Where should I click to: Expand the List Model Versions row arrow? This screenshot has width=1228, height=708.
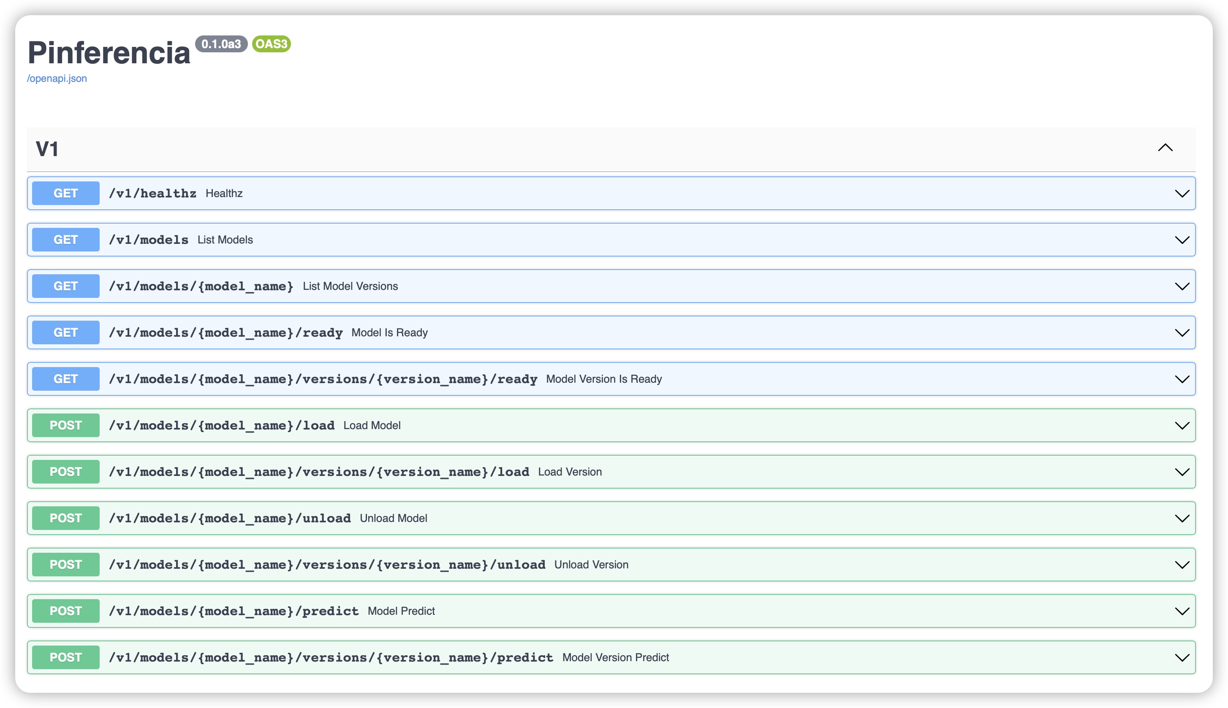click(x=1182, y=286)
